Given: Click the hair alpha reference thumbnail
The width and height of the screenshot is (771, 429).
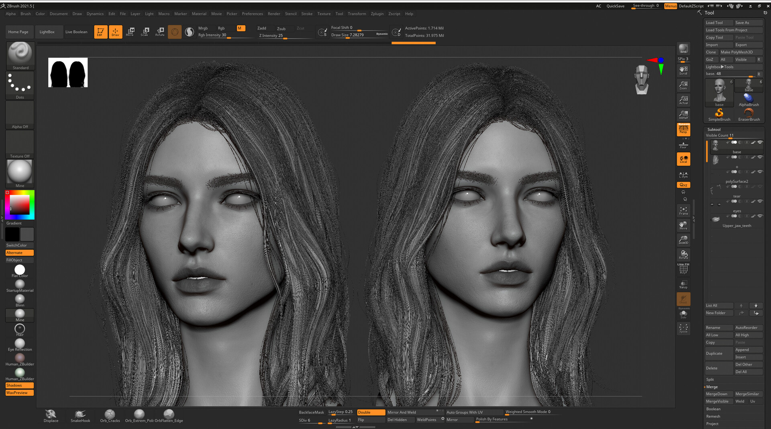Looking at the screenshot, I should [68, 73].
